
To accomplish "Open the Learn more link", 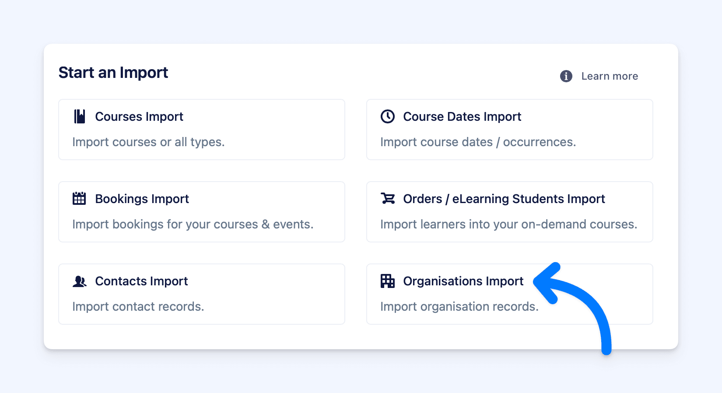I will (609, 76).
